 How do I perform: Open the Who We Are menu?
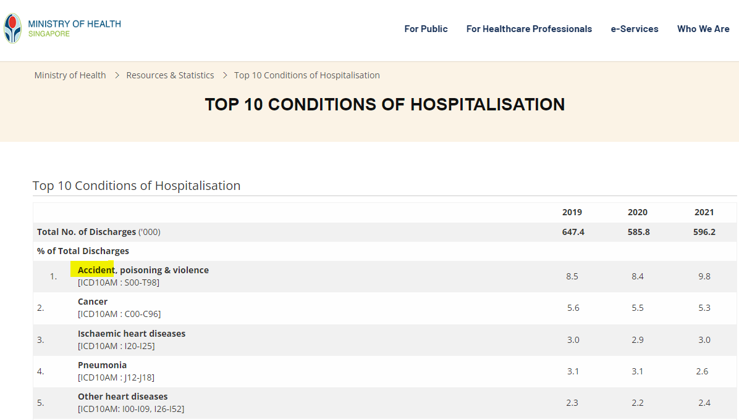pos(703,29)
